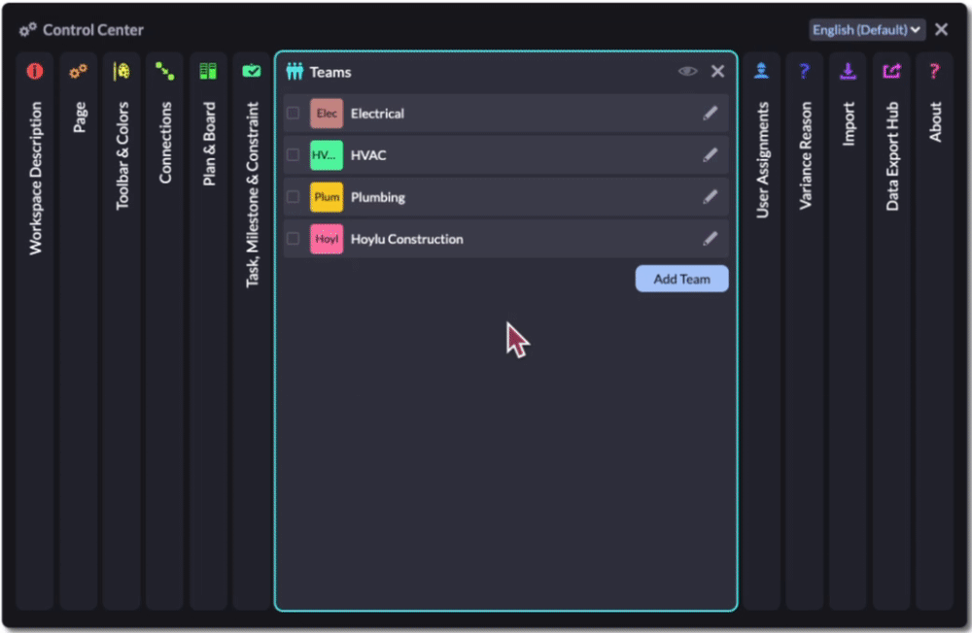
Task: Check the Hoylu Construction team checkbox
Action: point(294,239)
